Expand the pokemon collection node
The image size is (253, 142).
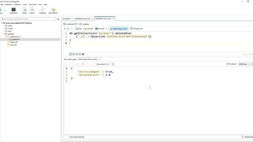point(8,39)
